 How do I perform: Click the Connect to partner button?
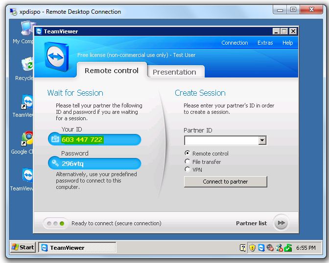tap(226, 182)
